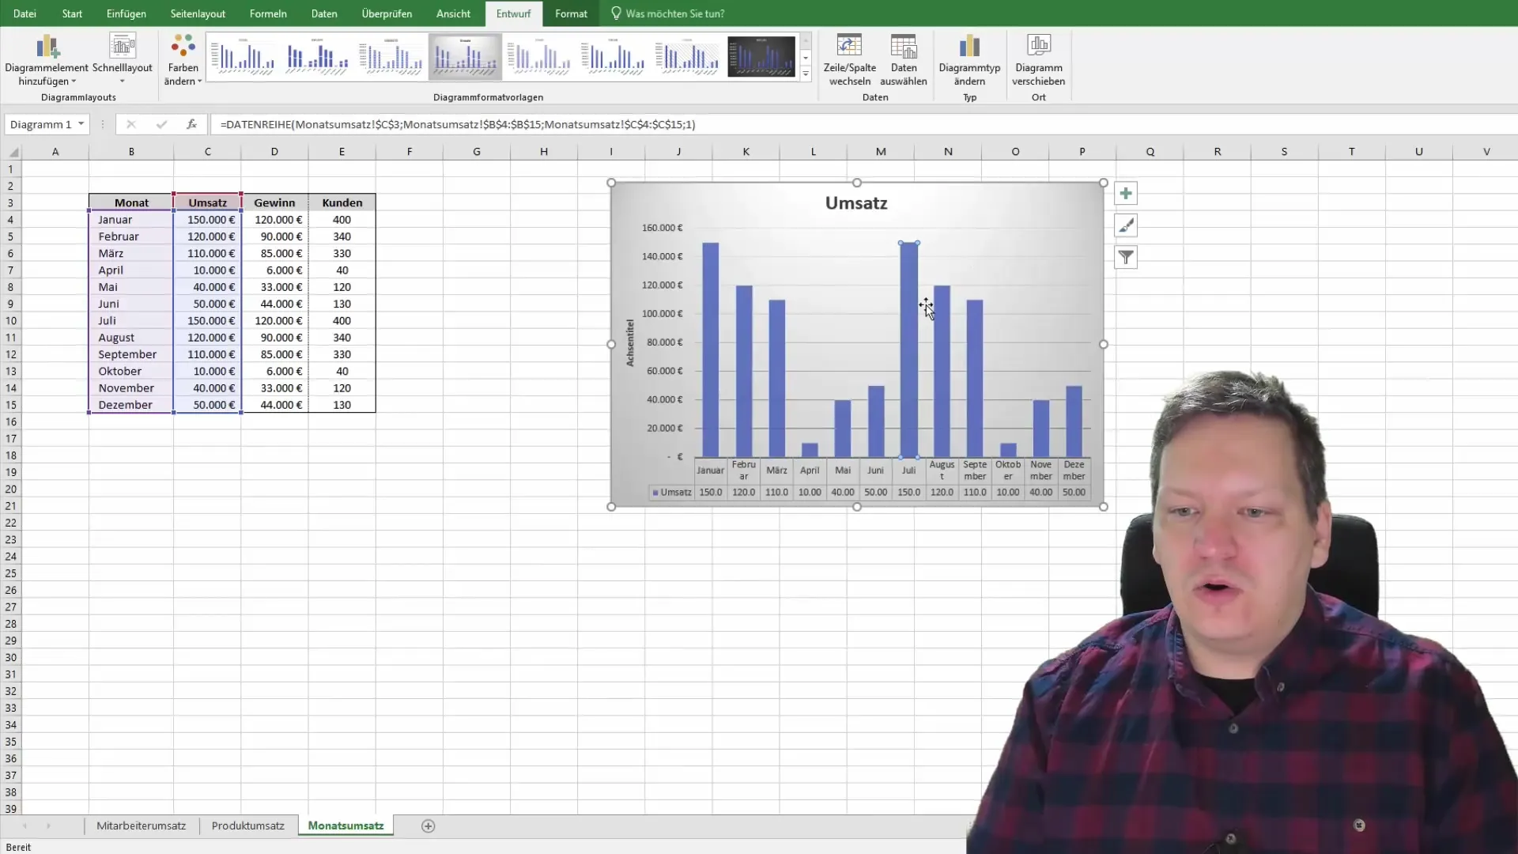Select the fifth chart style thumbnail

pos(538,57)
